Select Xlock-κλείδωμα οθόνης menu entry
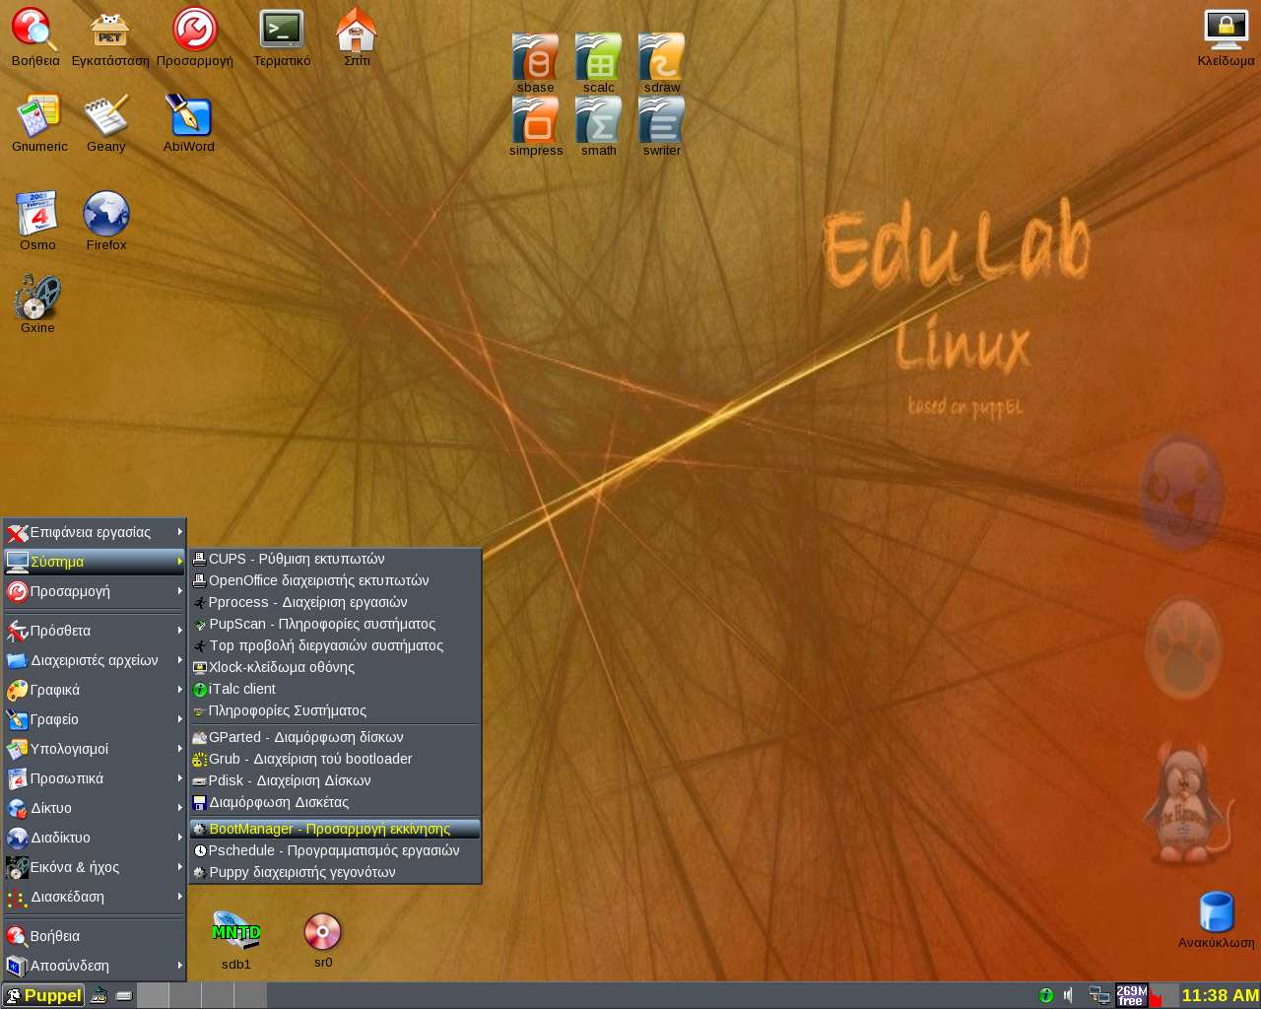The image size is (1261, 1009). coord(335,667)
